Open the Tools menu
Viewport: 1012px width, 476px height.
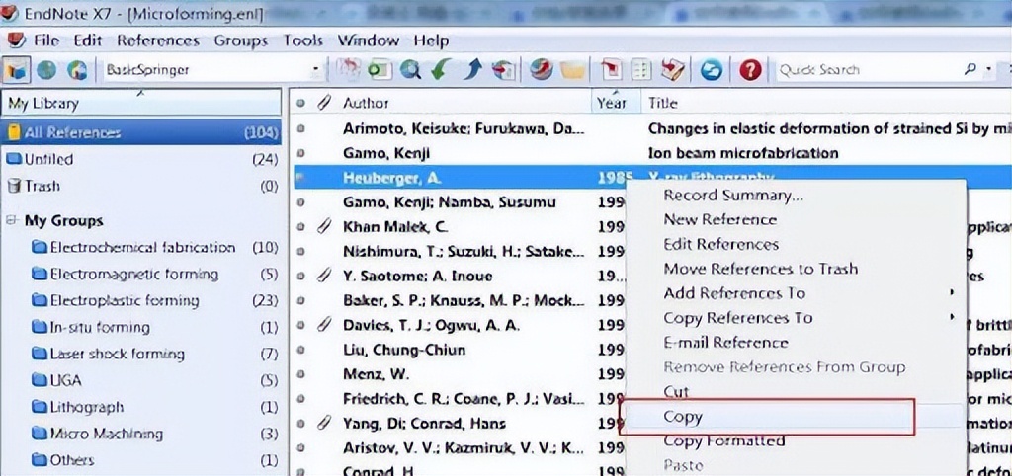point(302,40)
